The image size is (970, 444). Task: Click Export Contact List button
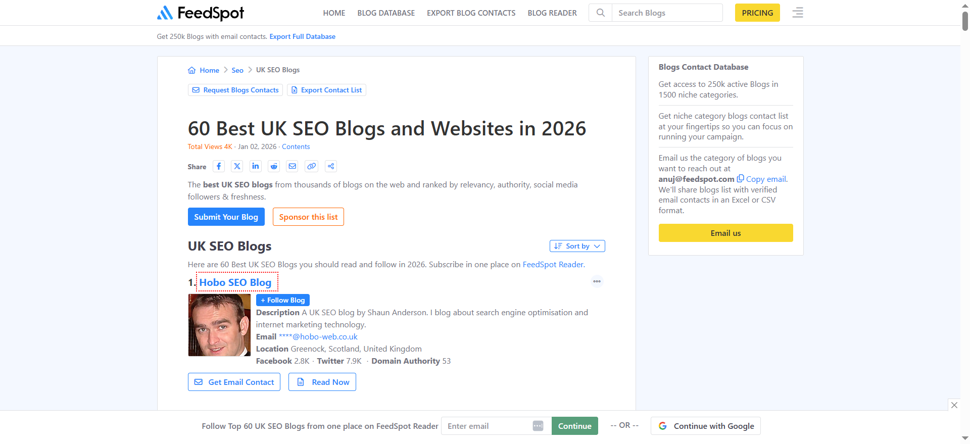[x=326, y=90]
